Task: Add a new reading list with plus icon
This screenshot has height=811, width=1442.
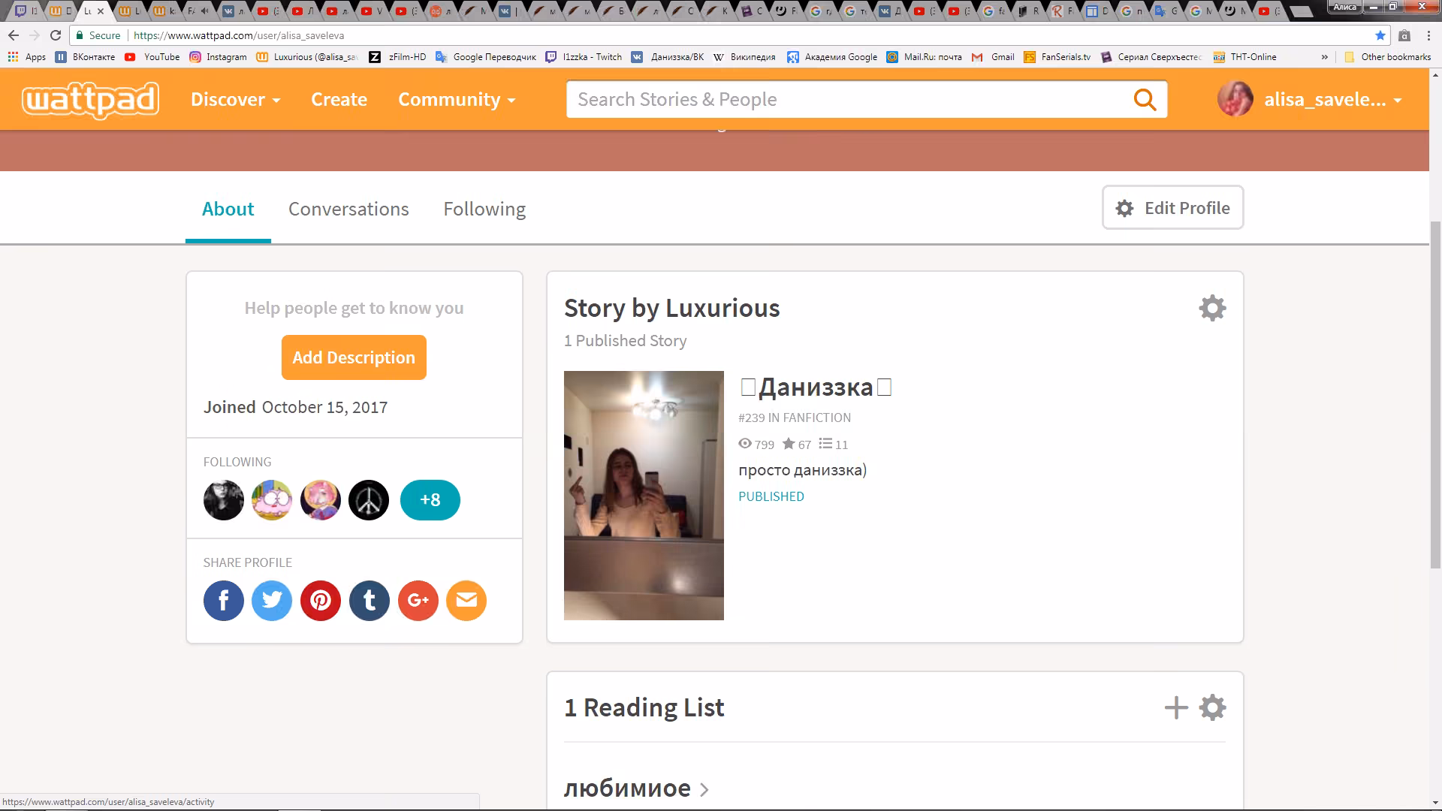Action: pos(1176,707)
